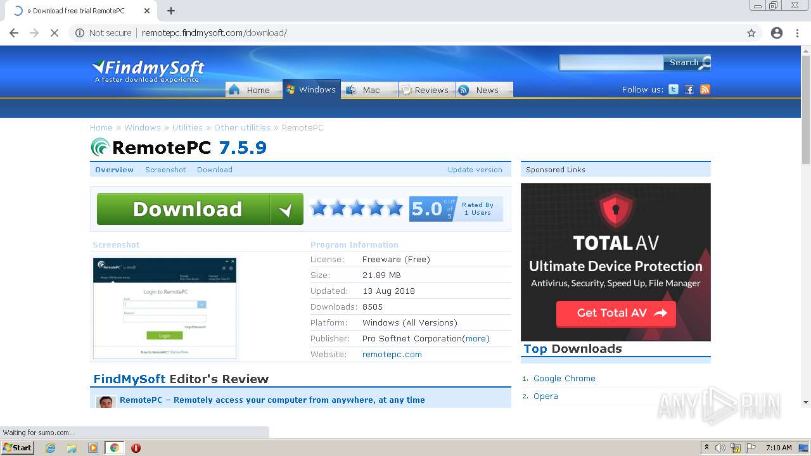811x456 pixels.
Task: Open Google Chrome top download link
Action: pyautogui.click(x=565, y=378)
